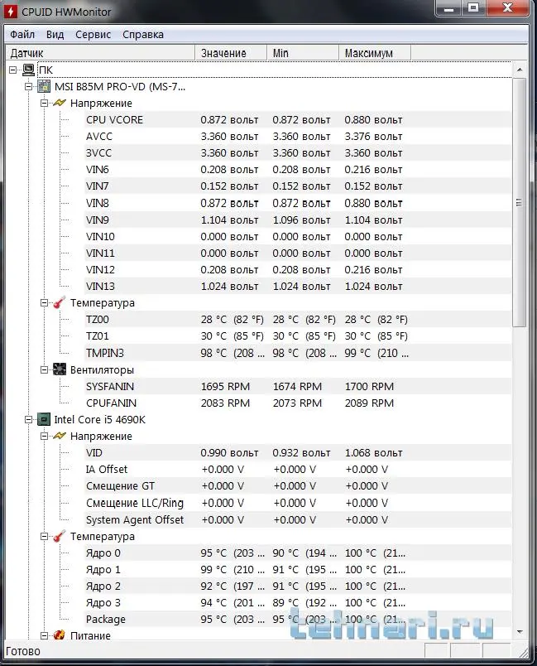Click the thermometer icon under Intel Core i5
Screen dimensions: 537x666
pos(60,537)
